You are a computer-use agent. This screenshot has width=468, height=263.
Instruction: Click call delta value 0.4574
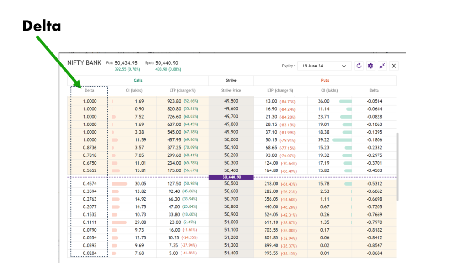[x=90, y=184]
